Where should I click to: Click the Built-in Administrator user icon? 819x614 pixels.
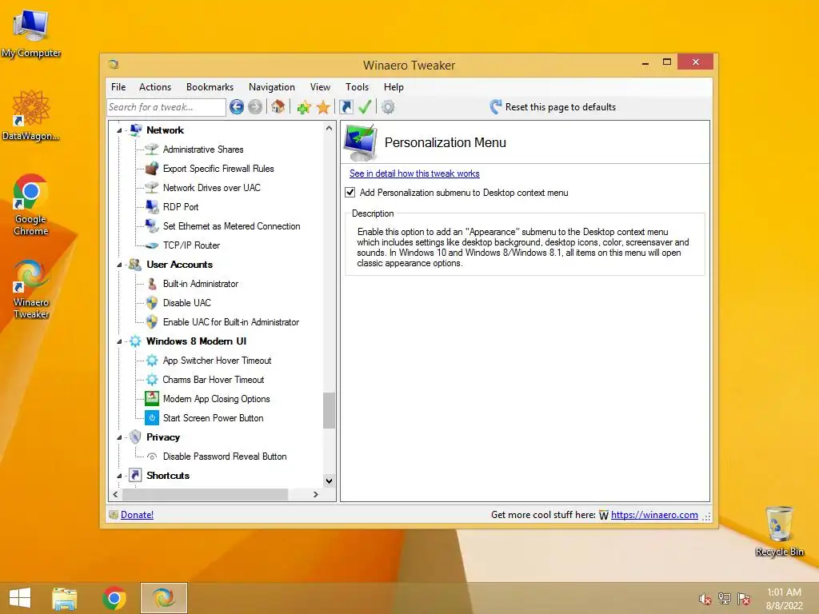(151, 284)
